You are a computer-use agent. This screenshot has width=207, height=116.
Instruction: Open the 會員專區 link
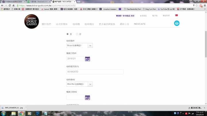point(143,16)
